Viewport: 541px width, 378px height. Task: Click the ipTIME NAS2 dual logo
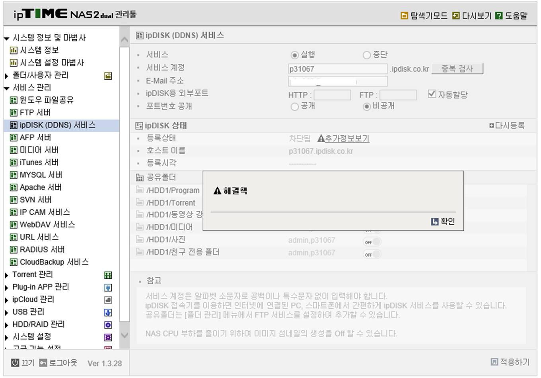75,14
